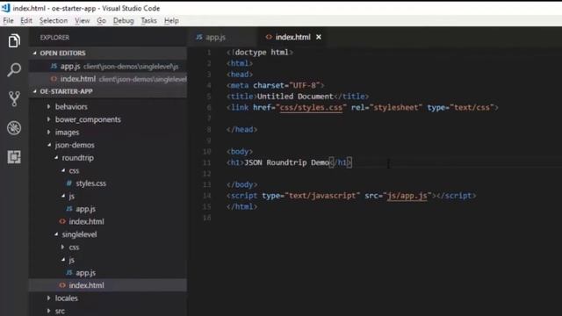Open the Debug view in activity bar
Screen dimensions: 562x316
(x=14, y=128)
